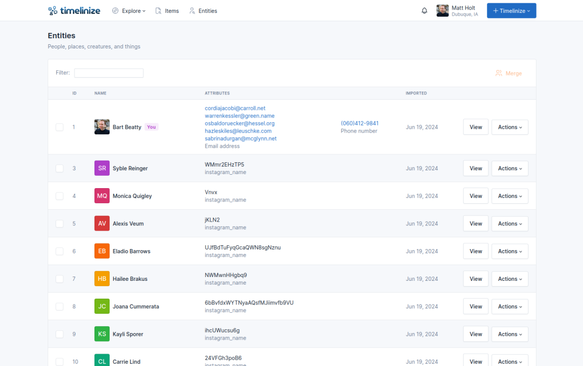Click the cordiajacobi@carroll.net email link

235,108
